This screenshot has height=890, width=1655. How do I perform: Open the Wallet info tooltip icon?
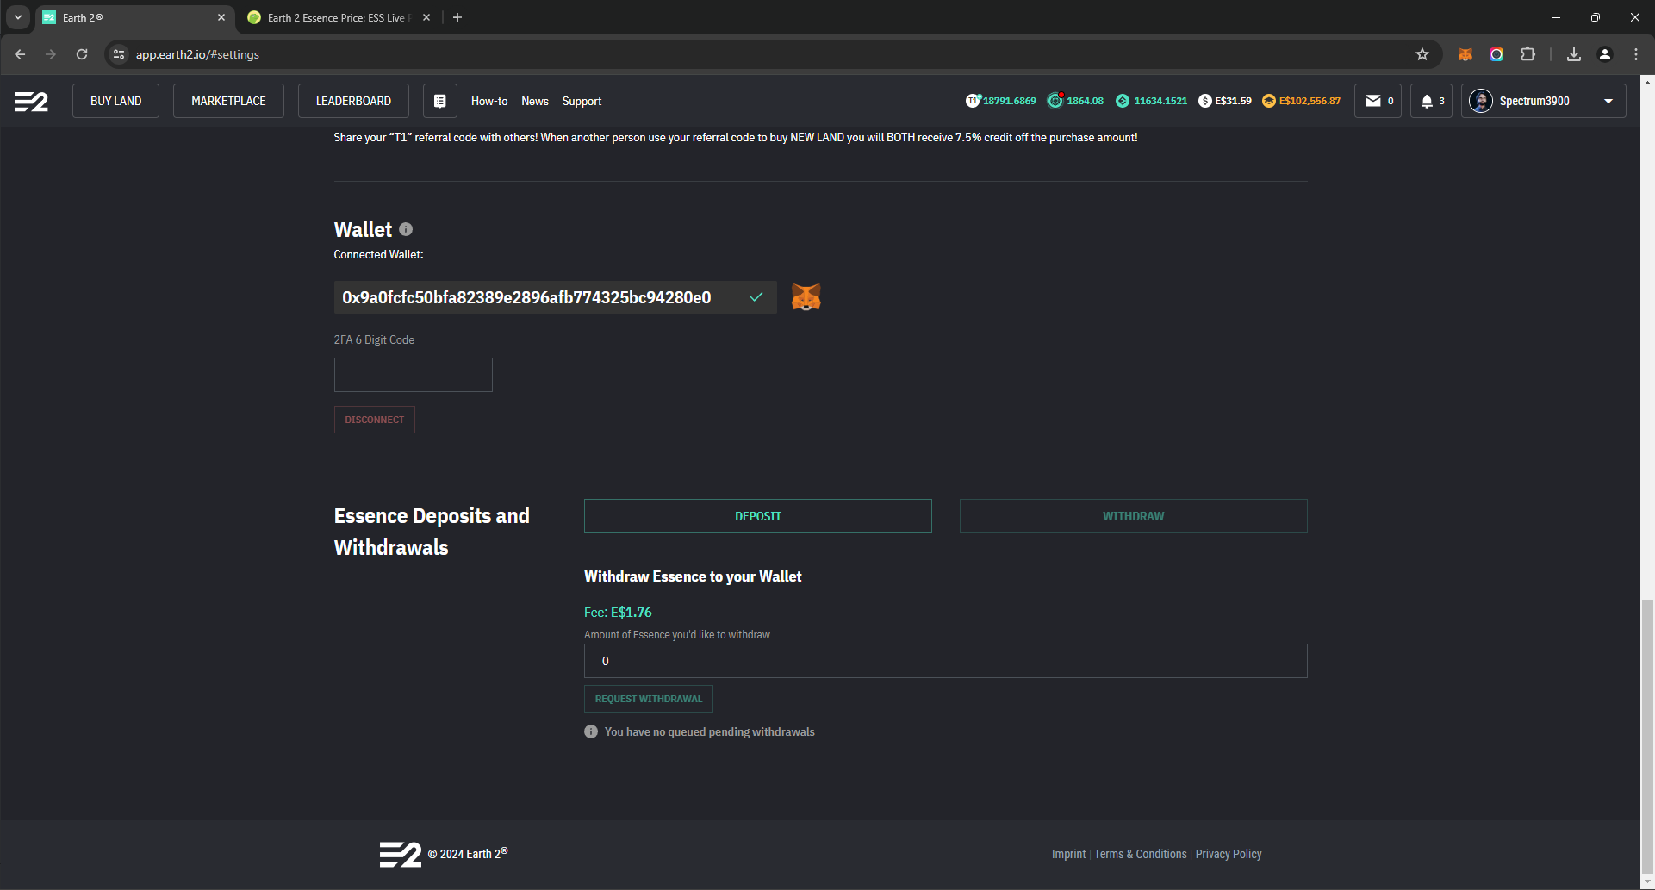click(x=406, y=229)
